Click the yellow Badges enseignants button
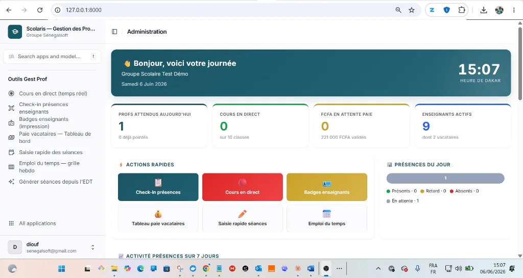The height and width of the screenshot is (278, 523). click(x=327, y=187)
